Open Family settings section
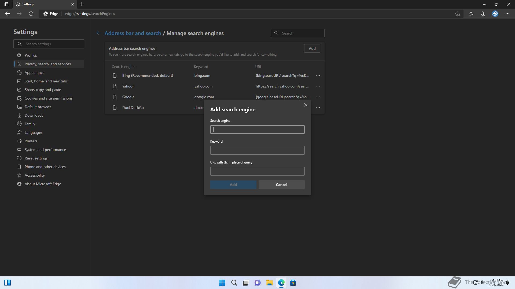This screenshot has height=289, width=515. [49, 124]
